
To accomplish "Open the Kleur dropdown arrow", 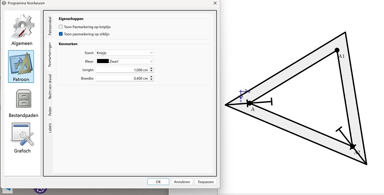I will [x=151, y=61].
